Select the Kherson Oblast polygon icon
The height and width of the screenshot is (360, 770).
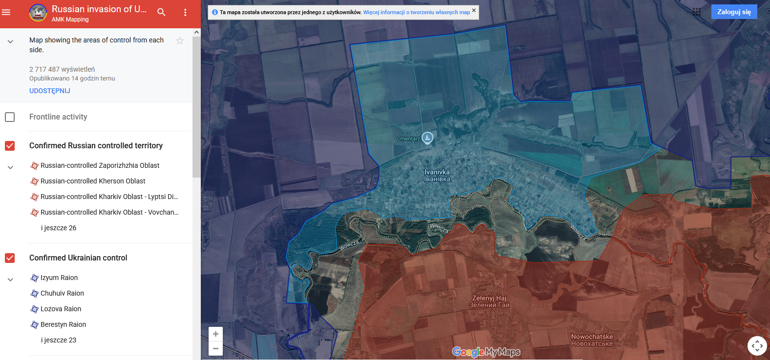(x=35, y=181)
